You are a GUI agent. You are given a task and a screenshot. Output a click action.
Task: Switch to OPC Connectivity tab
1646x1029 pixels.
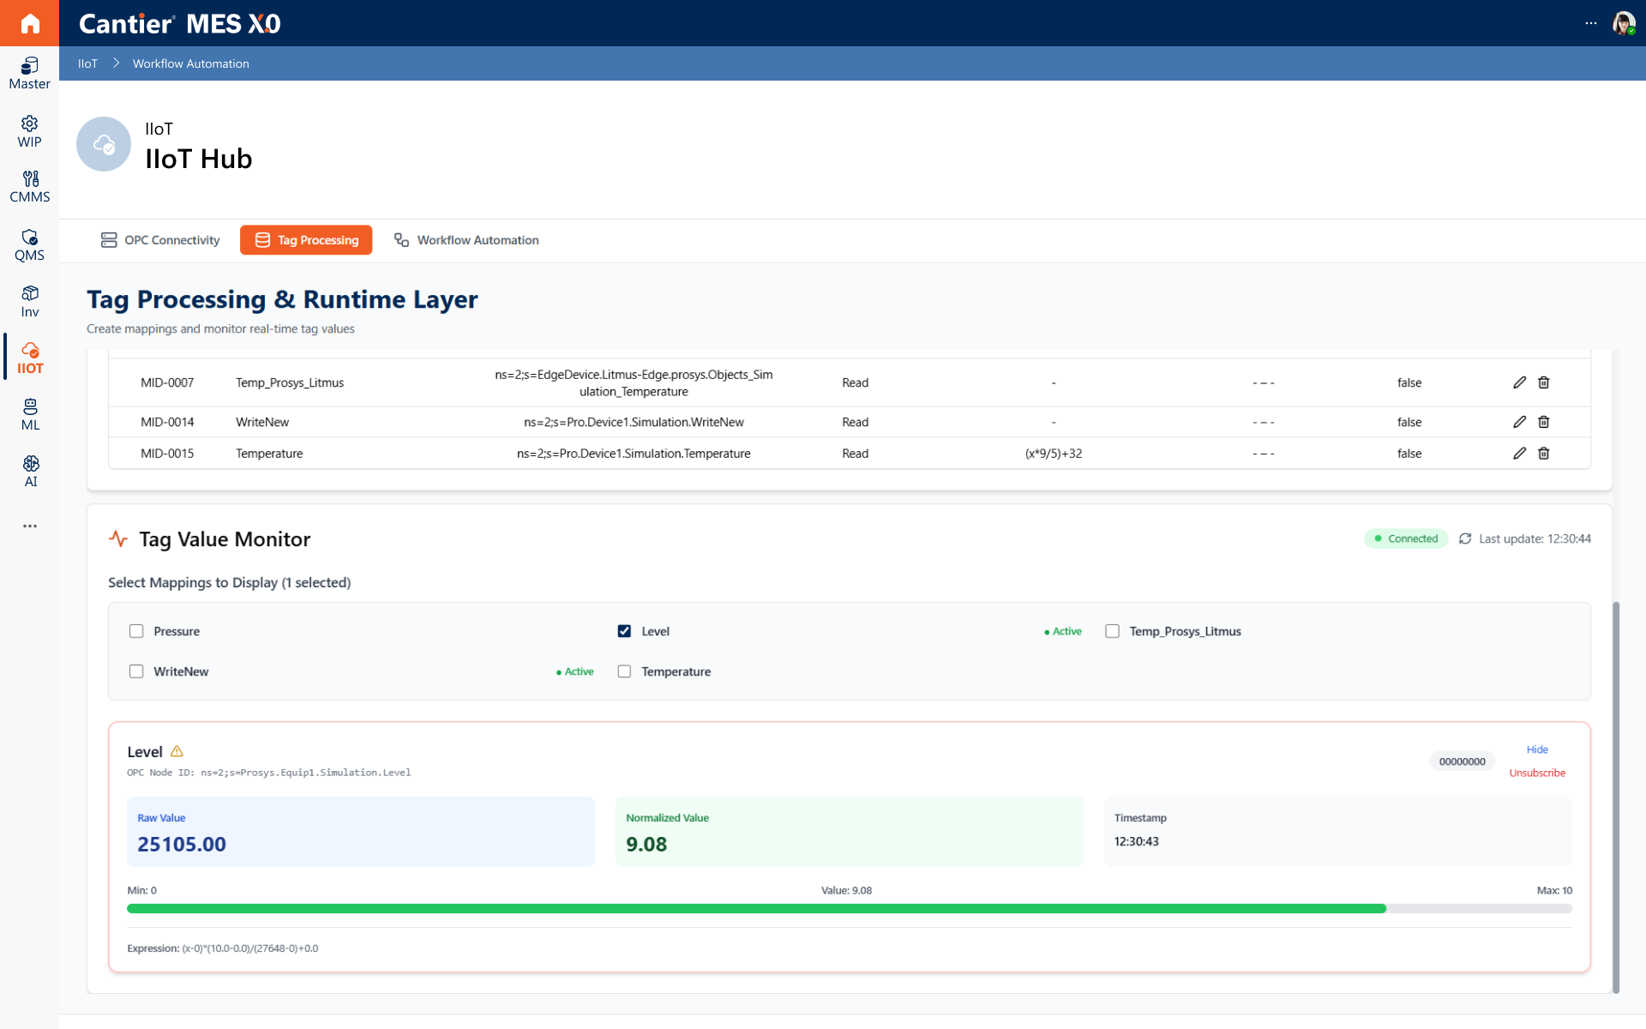click(x=160, y=240)
